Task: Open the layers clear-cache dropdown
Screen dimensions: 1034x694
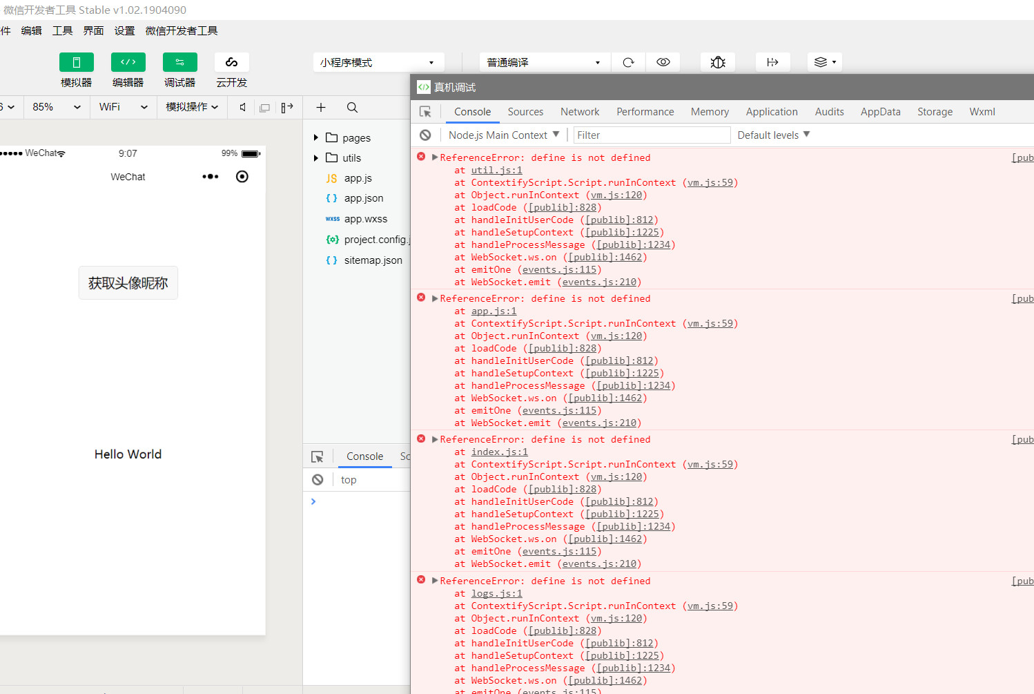Action: [825, 62]
